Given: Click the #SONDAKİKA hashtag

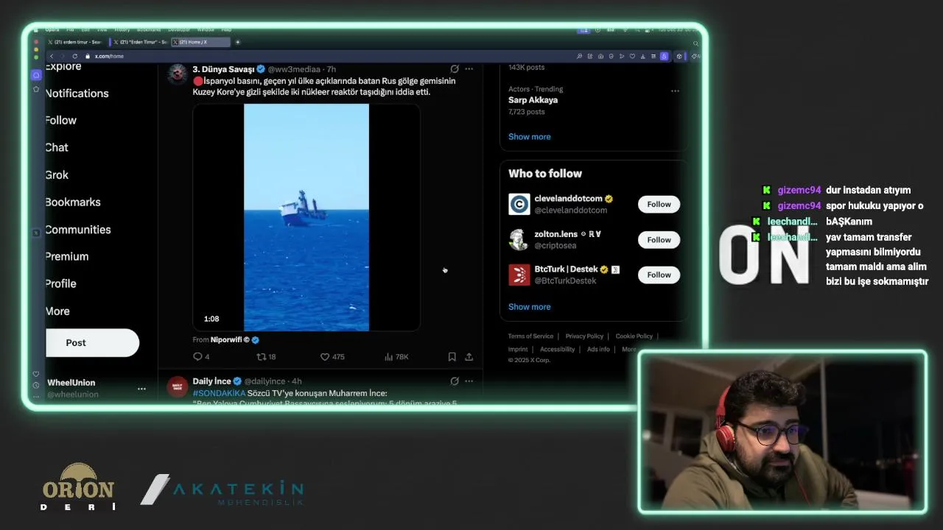Looking at the screenshot, I should pos(219,393).
